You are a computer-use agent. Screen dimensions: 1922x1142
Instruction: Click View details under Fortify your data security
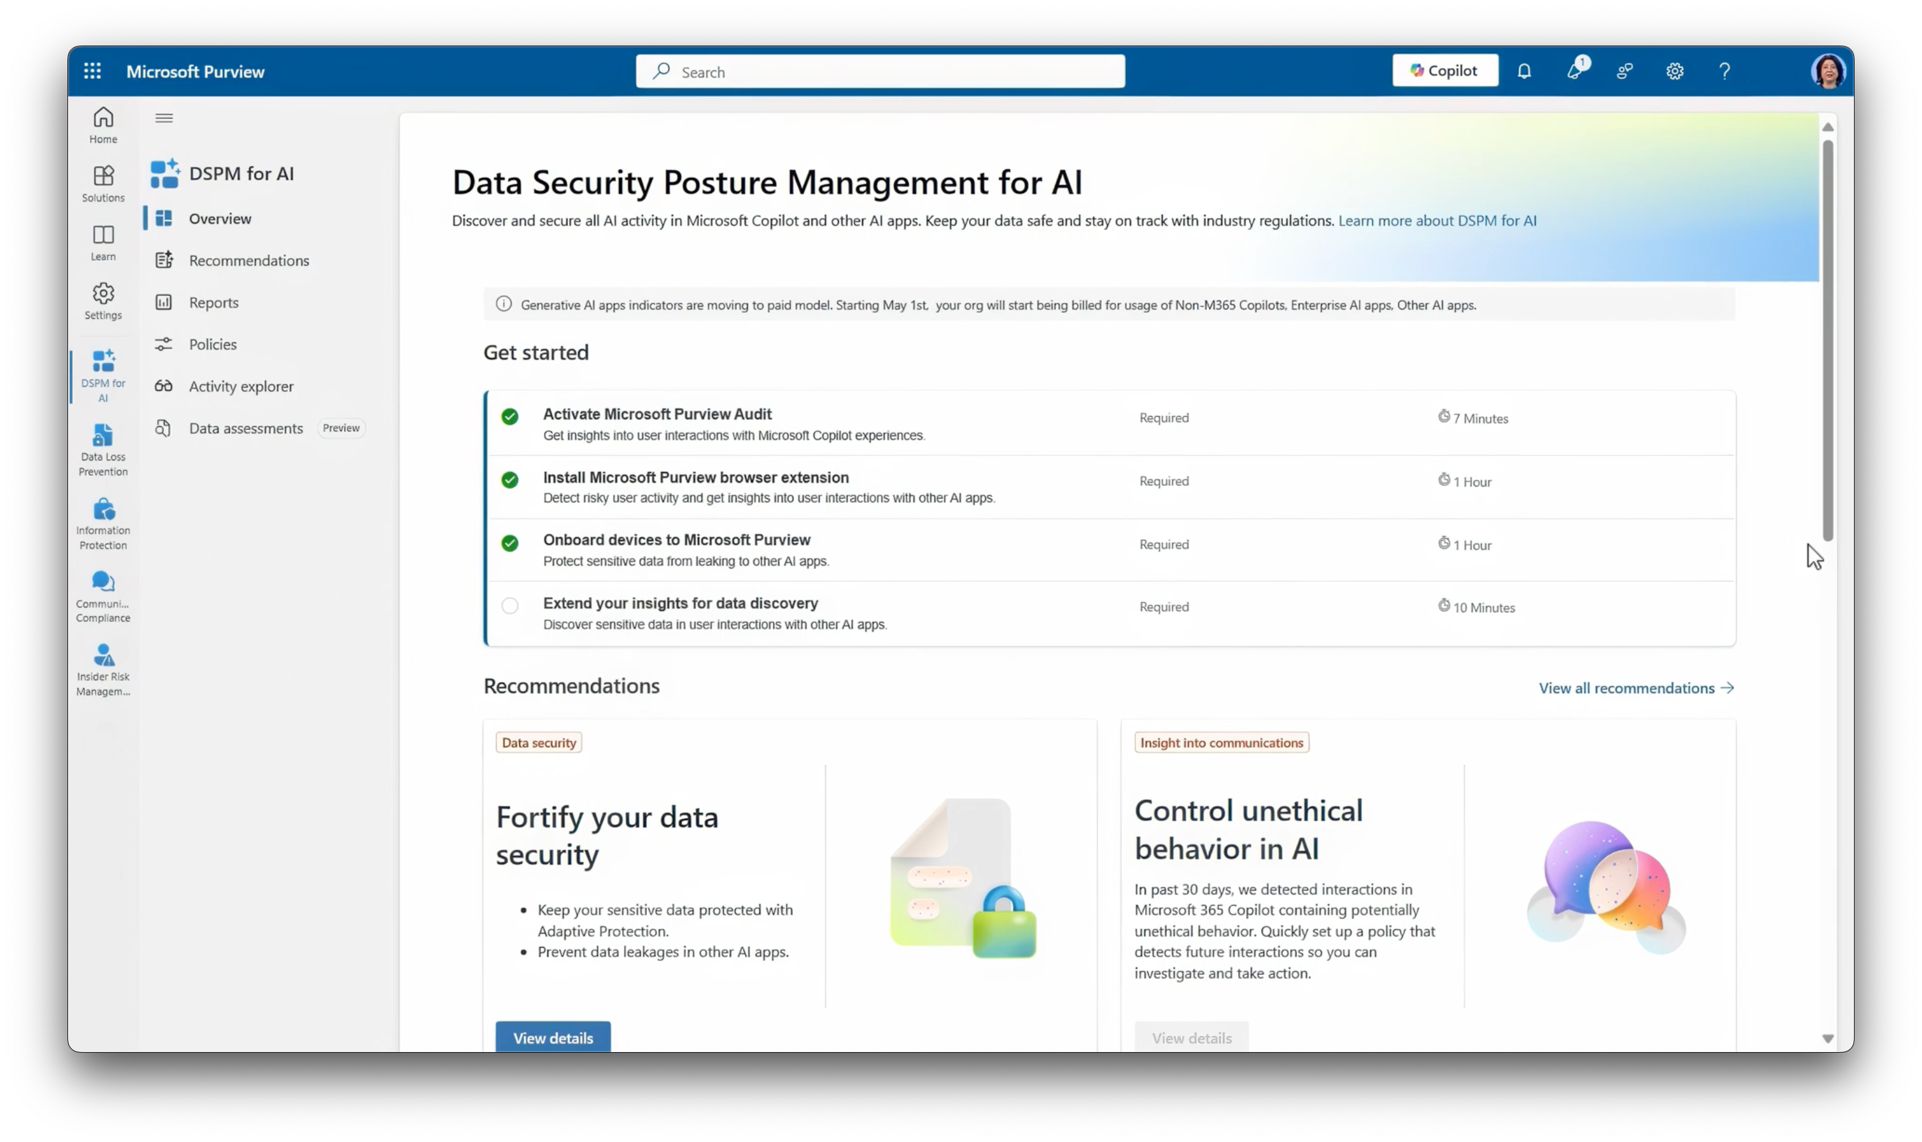[x=552, y=1038]
